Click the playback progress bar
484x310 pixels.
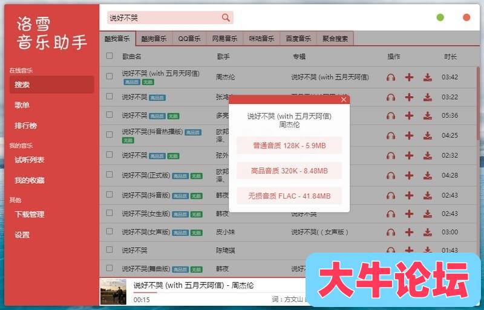219,292
